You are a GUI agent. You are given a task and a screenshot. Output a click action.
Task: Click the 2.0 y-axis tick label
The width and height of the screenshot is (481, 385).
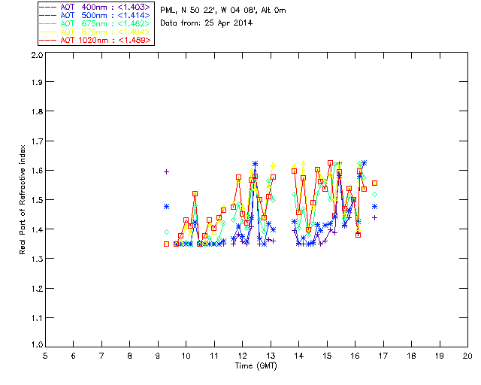point(37,55)
